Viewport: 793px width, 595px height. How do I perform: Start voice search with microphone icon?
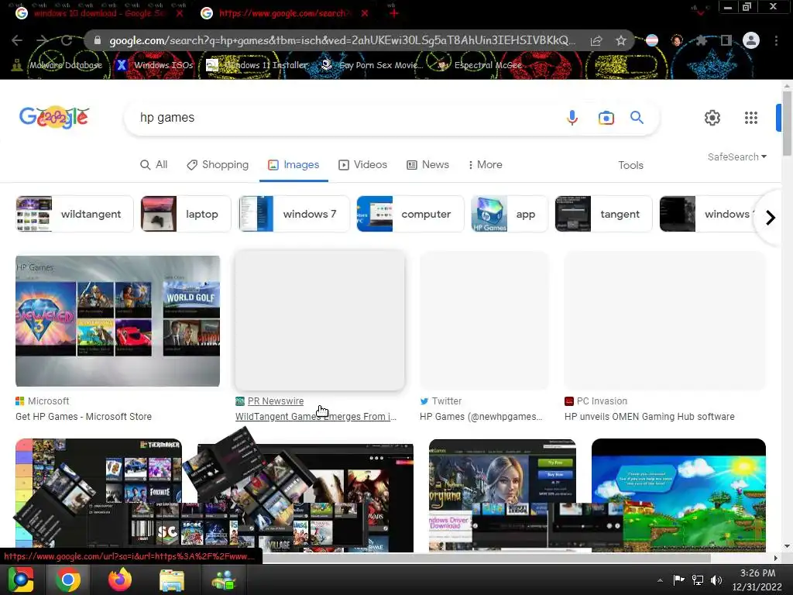[572, 118]
